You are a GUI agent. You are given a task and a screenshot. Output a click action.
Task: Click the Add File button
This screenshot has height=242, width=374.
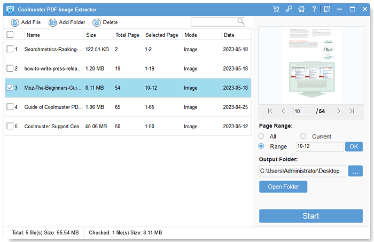coord(26,22)
